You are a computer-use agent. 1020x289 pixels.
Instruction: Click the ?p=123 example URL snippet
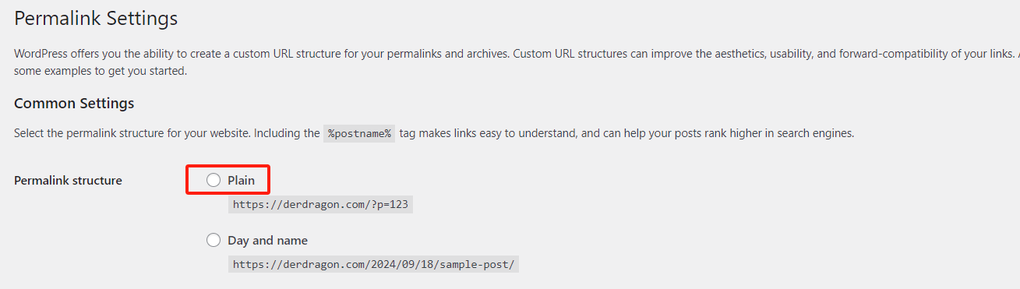coord(320,205)
